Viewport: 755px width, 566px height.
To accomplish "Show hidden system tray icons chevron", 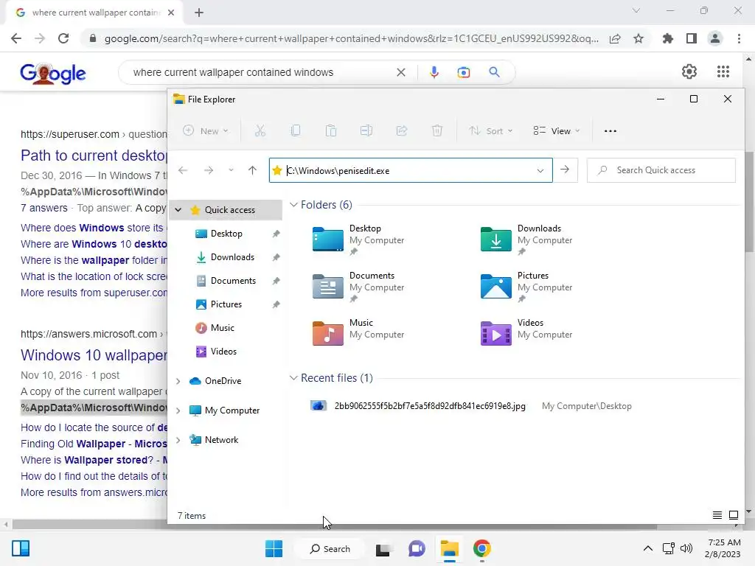I will (x=648, y=548).
